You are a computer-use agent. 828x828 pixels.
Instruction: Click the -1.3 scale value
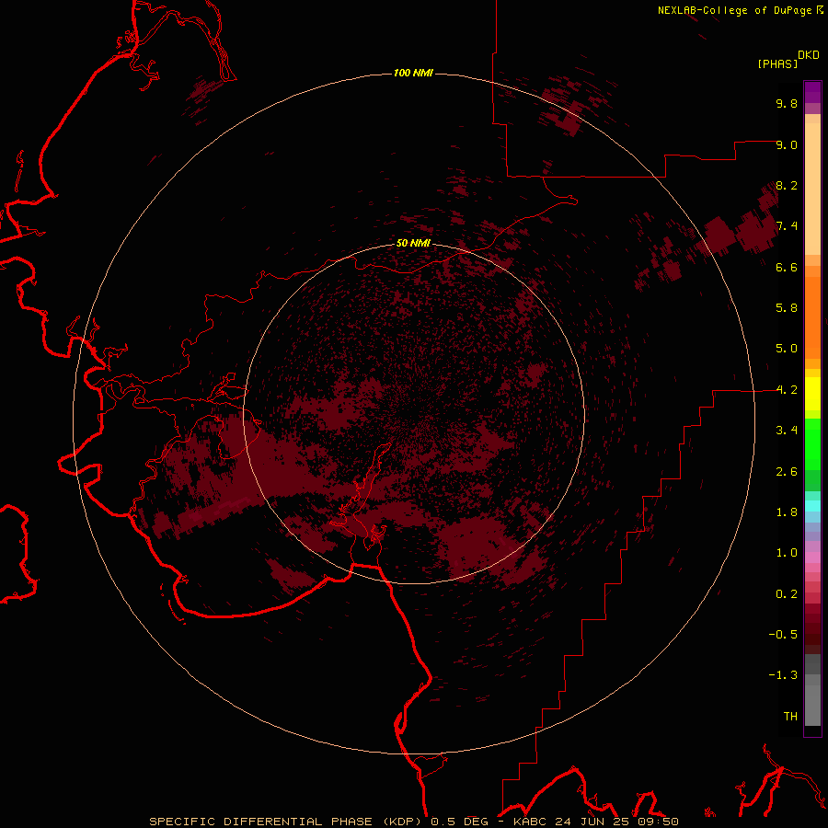(783, 675)
